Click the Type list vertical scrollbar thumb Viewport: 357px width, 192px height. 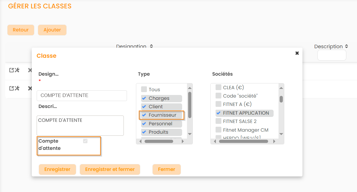(x=190, y=105)
